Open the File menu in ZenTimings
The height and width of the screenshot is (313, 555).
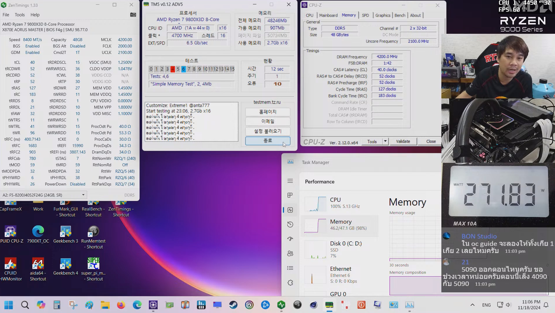coord(6,15)
